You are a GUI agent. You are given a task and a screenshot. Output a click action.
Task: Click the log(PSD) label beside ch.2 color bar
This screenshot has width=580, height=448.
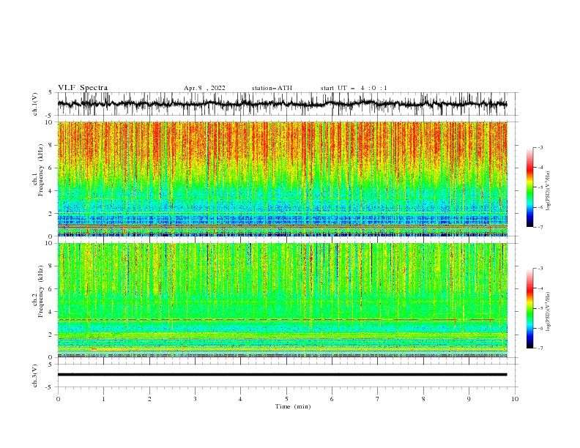[549, 312]
